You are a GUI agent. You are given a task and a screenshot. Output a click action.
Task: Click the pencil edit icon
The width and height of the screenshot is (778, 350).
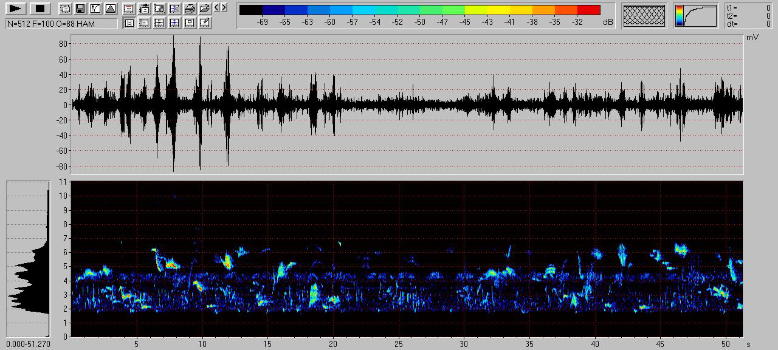tap(205, 23)
